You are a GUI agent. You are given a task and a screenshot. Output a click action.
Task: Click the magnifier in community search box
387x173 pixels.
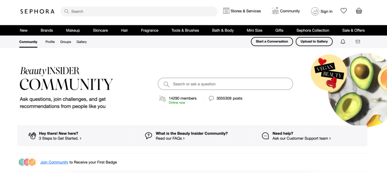click(x=167, y=84)
